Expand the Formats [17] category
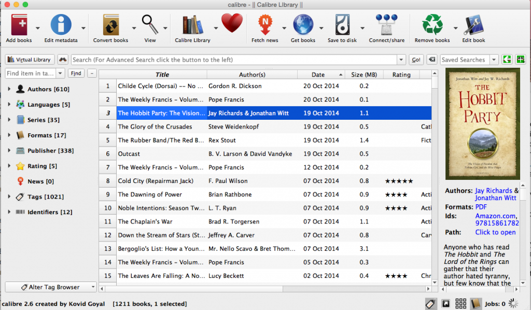 [9, 135]
